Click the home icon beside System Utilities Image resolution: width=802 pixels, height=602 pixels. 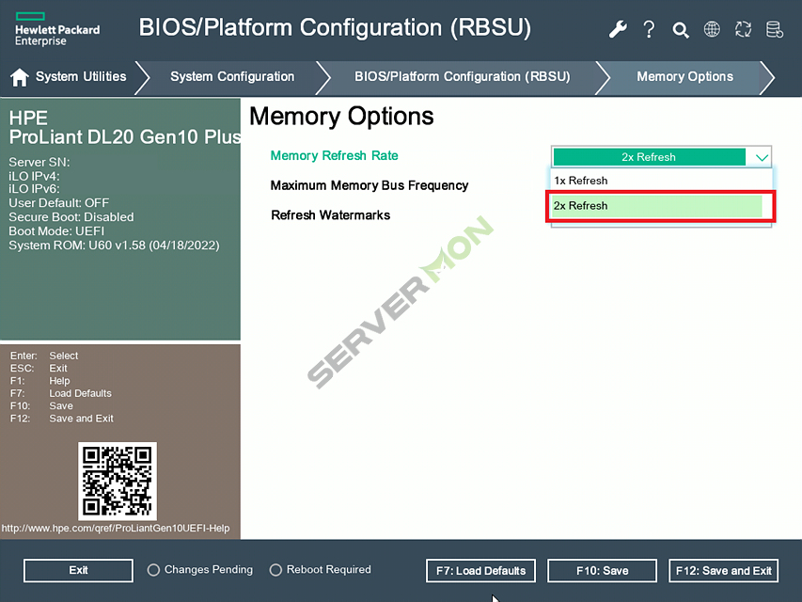[20, 77]
